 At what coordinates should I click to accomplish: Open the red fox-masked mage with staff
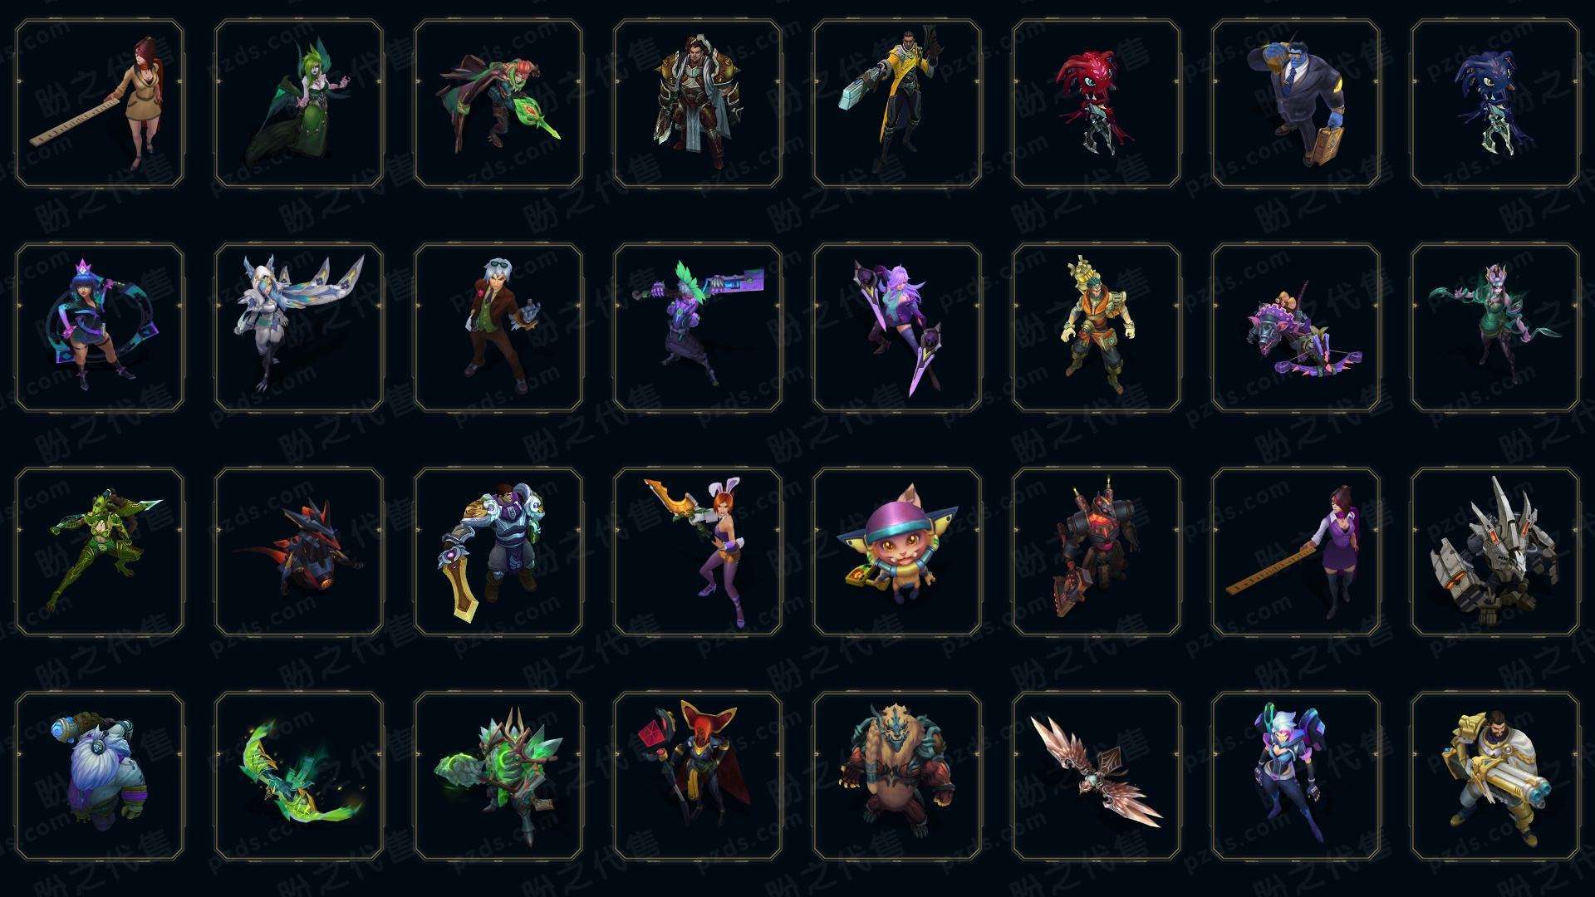698,776
